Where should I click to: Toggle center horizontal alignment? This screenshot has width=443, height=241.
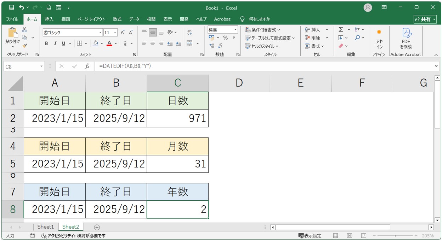(x=153, y=43)
